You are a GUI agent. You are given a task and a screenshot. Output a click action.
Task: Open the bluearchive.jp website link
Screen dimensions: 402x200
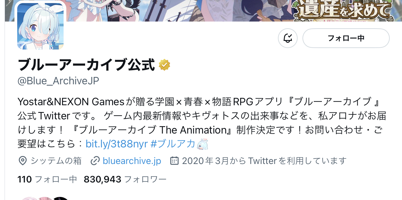132,161
